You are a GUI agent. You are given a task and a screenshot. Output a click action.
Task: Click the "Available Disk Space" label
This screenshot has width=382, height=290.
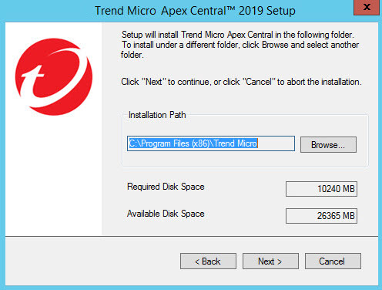coord(166,214)
